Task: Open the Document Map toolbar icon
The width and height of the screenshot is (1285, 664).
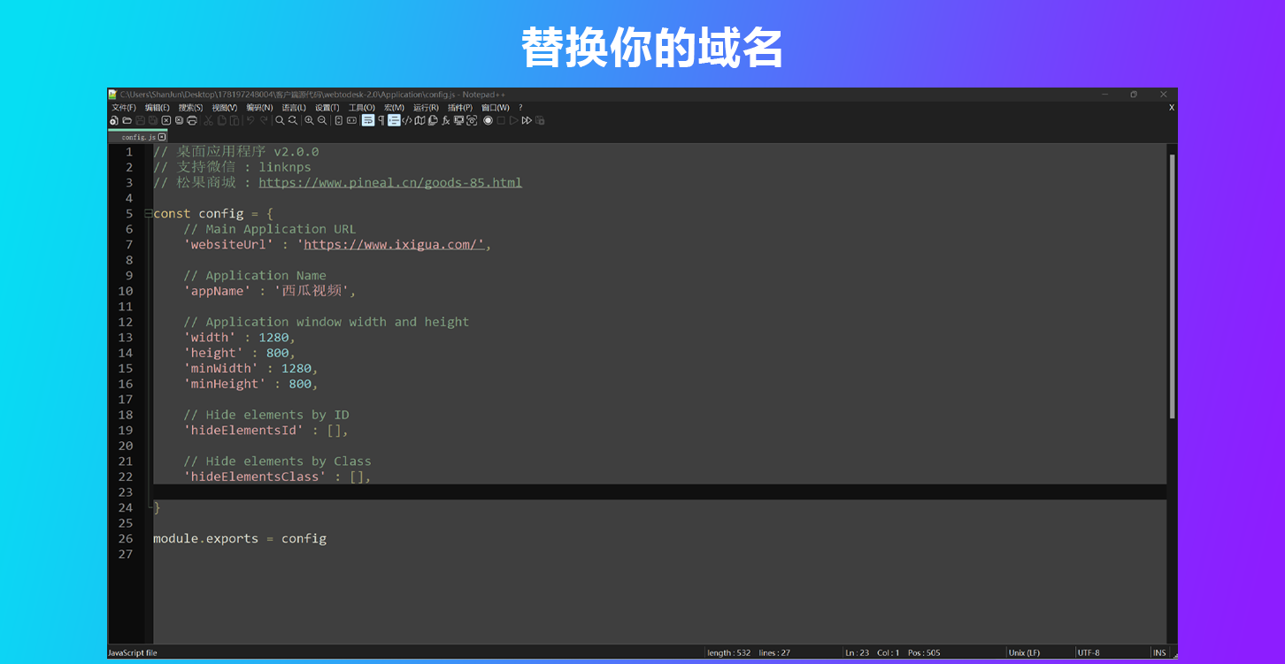Action: pyautogui.click(x=420, y=120)
